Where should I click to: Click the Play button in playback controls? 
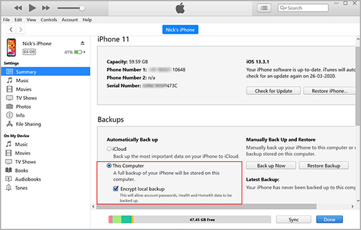(32, 9)
